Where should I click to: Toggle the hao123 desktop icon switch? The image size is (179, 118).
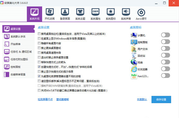166,76
